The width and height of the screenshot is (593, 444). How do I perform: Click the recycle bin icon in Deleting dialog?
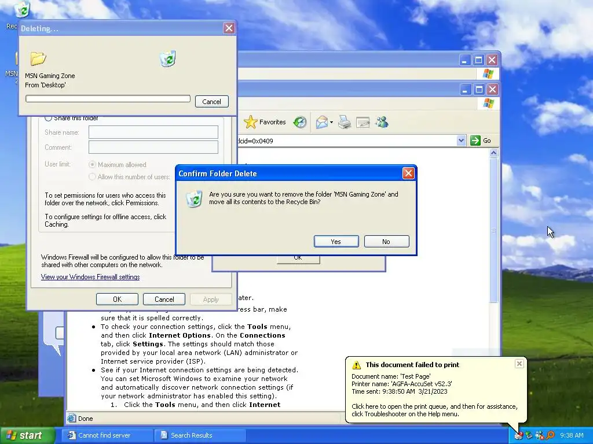tap(168, 58)
